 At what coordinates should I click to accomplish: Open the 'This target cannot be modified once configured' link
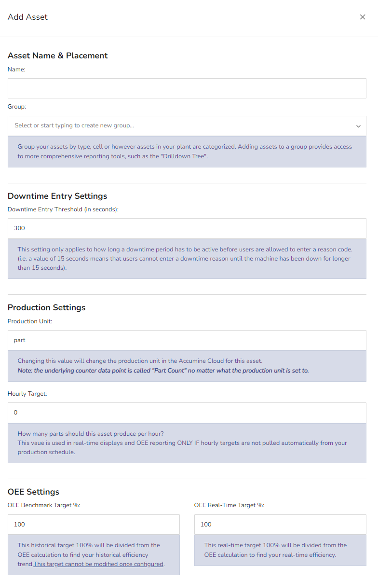[x=98, y=564]
